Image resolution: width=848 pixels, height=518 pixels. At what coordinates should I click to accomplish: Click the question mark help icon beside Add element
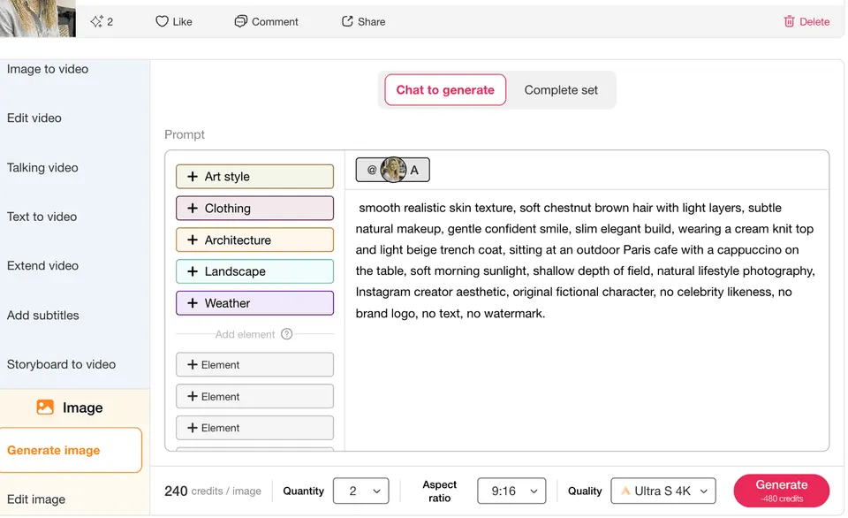point(286,334)
